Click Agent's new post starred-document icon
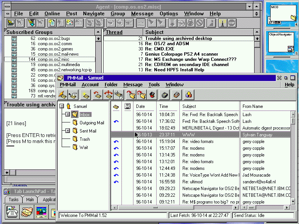 52,23
